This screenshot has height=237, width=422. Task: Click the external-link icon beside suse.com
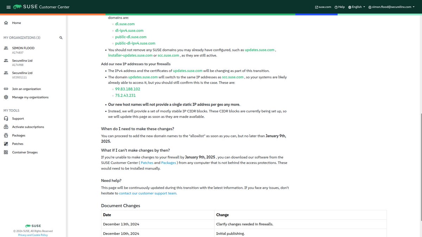pyautogui.click(x=316, y=7)
